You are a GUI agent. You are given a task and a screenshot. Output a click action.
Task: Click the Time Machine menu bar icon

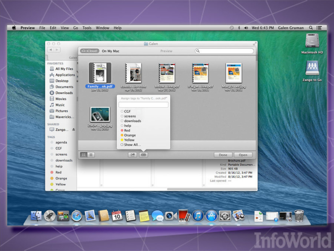coord(231,28)
